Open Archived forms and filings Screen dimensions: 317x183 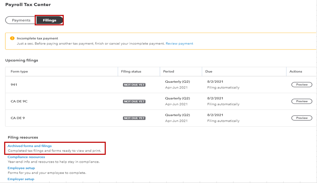[x=30, y=146]
